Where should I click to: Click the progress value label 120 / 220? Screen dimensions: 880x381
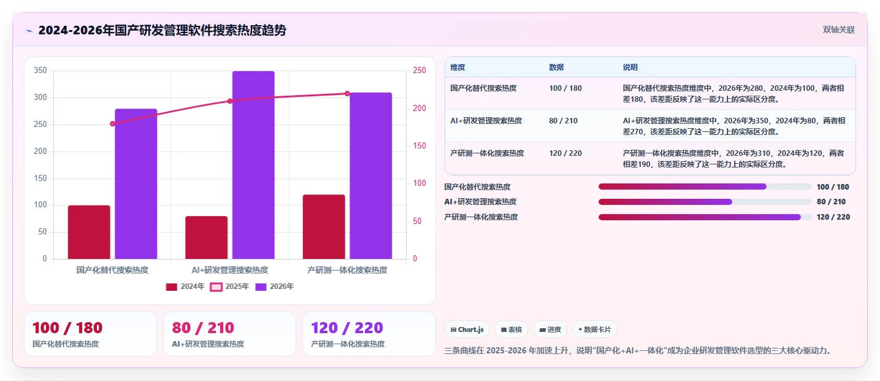pos(833,217)
